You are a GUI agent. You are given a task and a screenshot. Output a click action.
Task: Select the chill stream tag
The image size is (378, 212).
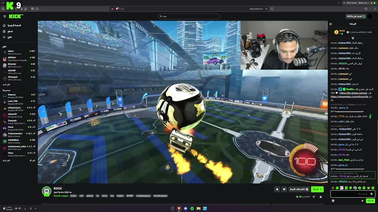pyautogui.click(x=82, y=196)
